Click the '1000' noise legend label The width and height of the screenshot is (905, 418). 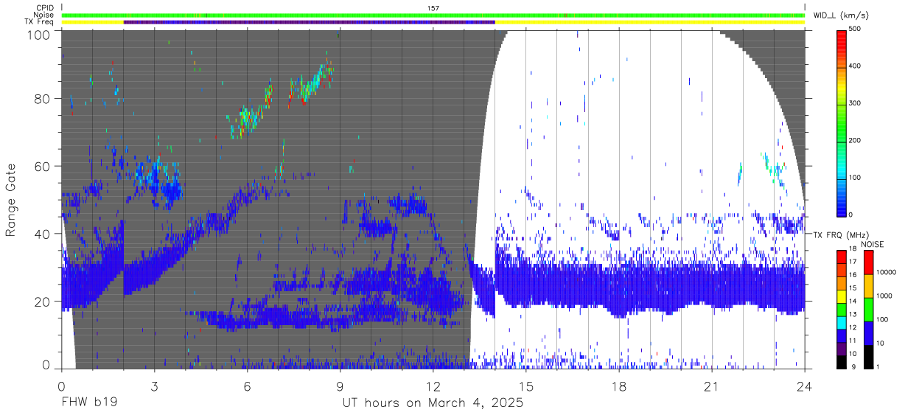[x=884, y=294]
